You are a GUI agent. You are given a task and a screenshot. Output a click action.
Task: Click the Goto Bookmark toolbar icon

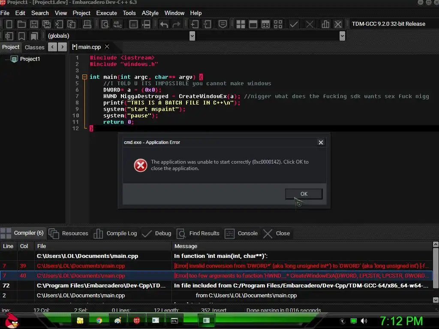34,36
